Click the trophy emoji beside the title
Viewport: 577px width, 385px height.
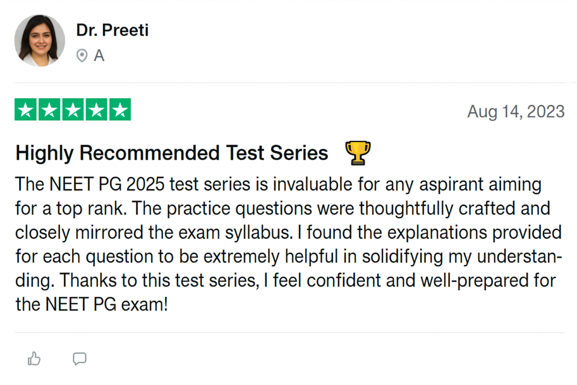tap(358, 153)
